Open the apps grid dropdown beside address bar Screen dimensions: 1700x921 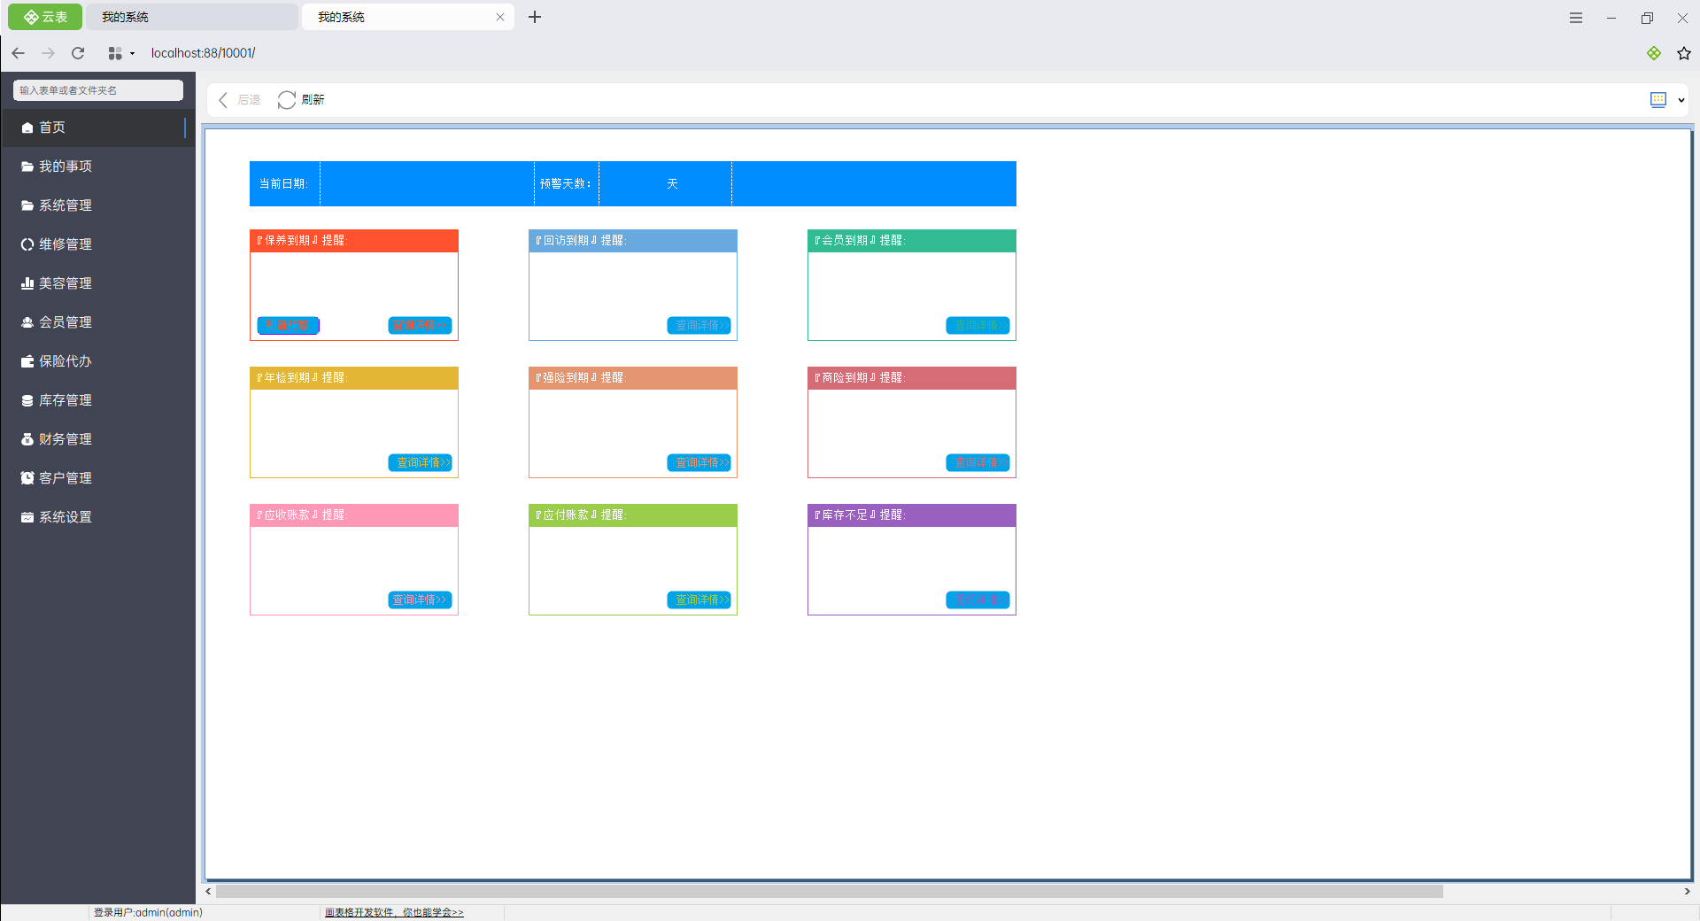click(x=120, y=53)
